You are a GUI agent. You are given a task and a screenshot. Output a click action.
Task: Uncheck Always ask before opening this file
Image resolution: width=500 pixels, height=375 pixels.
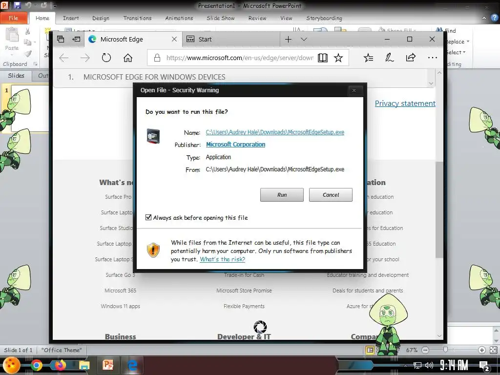148,217
